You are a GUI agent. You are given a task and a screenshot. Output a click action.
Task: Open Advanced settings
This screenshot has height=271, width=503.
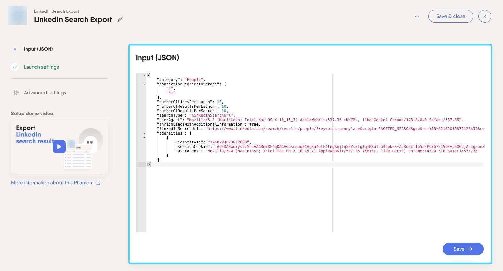point(45,93)
